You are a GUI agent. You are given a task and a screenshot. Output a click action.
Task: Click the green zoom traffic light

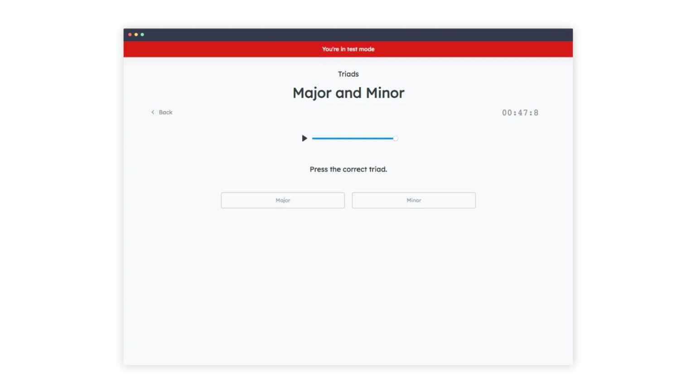[142, 34]
